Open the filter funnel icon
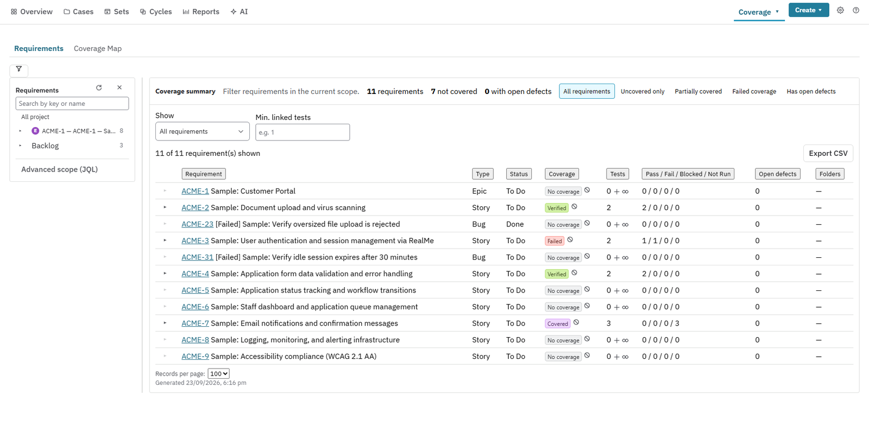The height and width of the screenshot is (425, 869). click(x=19, y=69)
